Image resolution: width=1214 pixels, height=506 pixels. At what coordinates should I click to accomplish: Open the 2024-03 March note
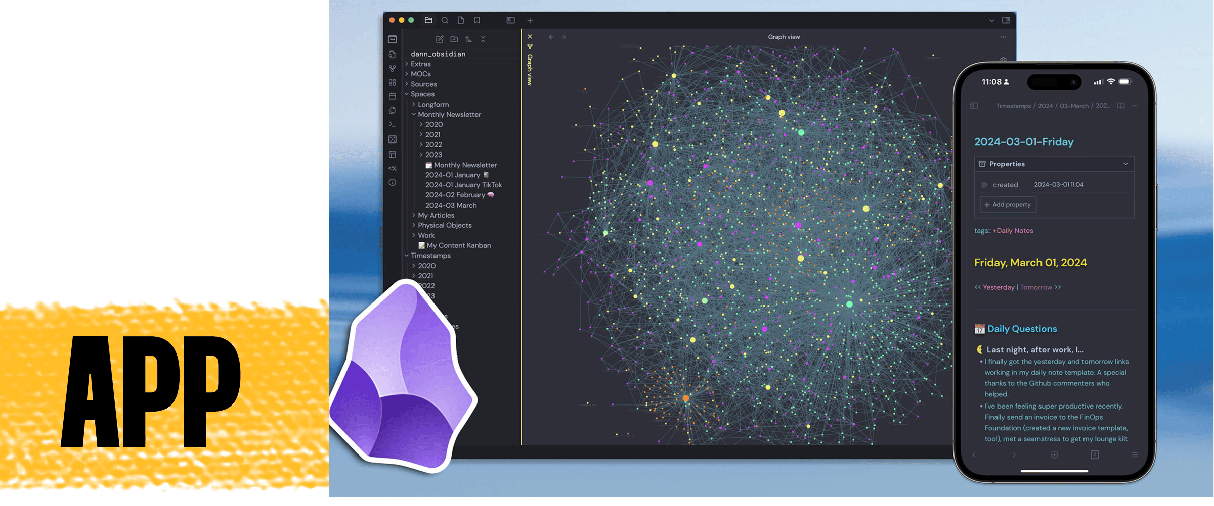pyautogui.click(x=451, y=206)
